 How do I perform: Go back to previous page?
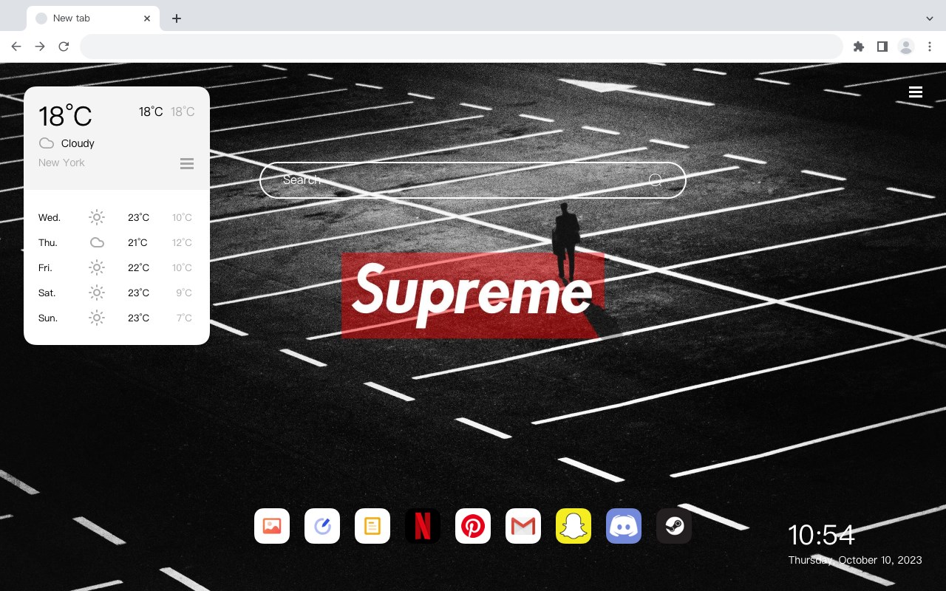pos(16,47)
